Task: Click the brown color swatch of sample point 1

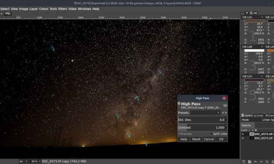Action: click(254, 21)
